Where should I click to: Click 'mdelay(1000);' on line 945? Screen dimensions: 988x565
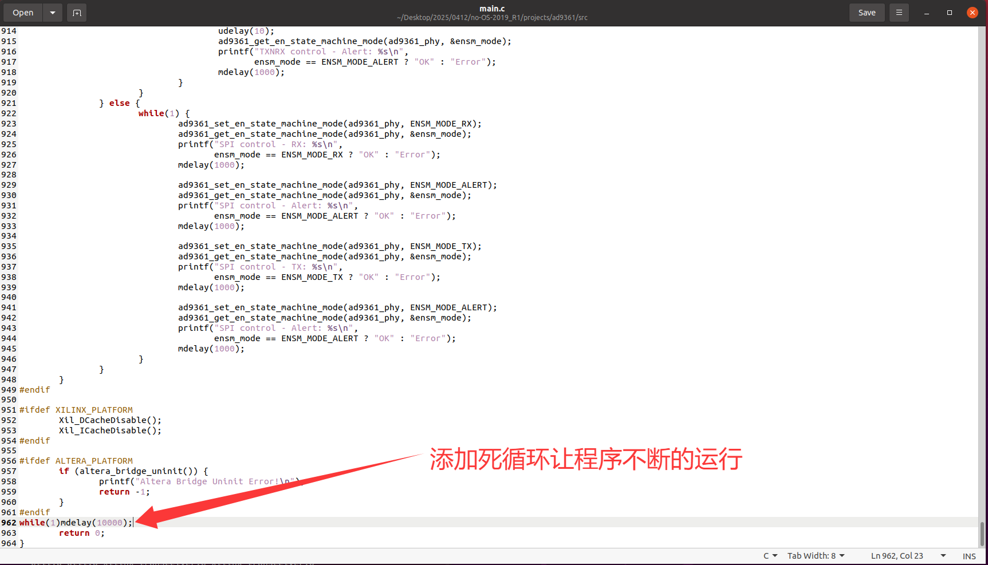point(211,349)
